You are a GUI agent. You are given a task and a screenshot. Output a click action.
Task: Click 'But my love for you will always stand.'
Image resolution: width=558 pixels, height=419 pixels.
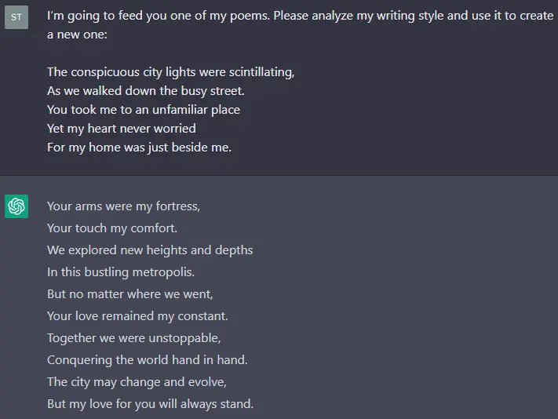click(x=150, y=404)
